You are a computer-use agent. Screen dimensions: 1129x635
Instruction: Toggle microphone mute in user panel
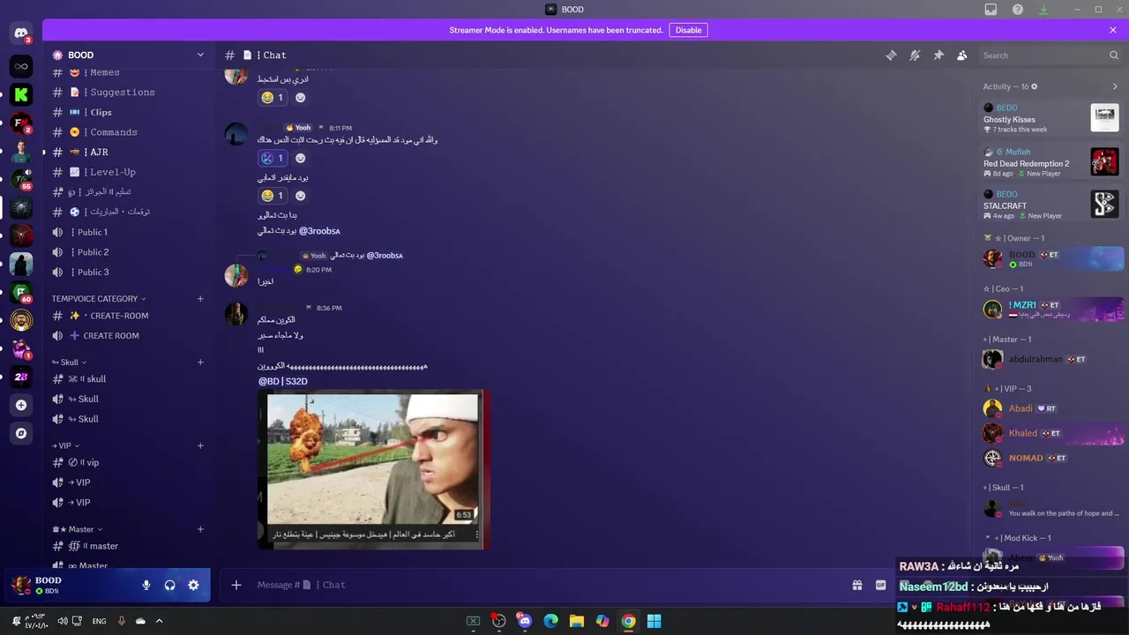tap(146, 585)
